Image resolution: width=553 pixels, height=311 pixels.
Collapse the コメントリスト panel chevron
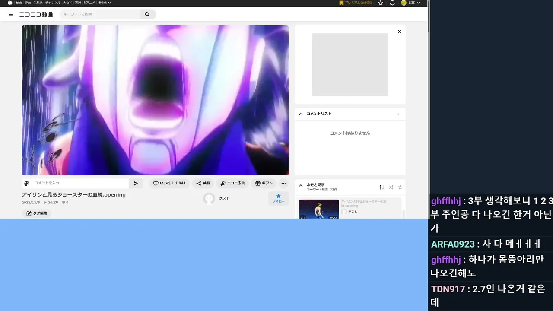coord(301,114)
